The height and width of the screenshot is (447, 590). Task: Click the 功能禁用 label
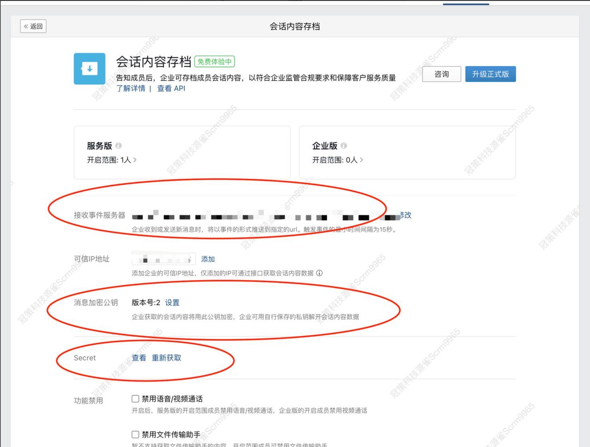[x=88, y=401]
